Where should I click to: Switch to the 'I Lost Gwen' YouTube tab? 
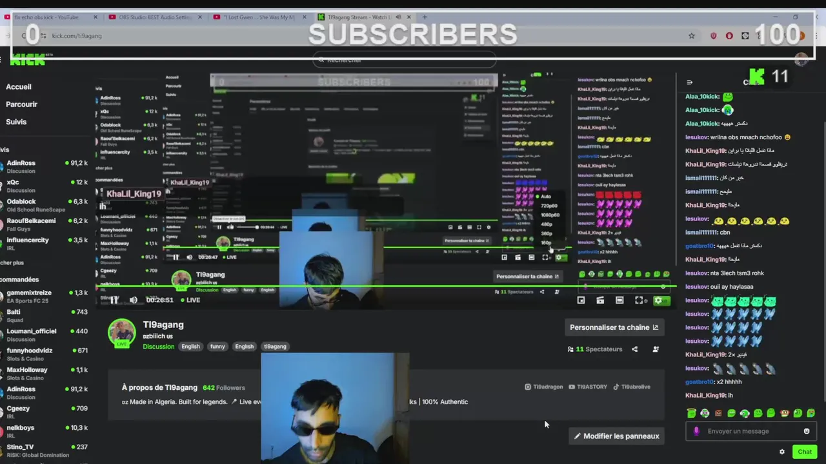(x=259, y=17)
